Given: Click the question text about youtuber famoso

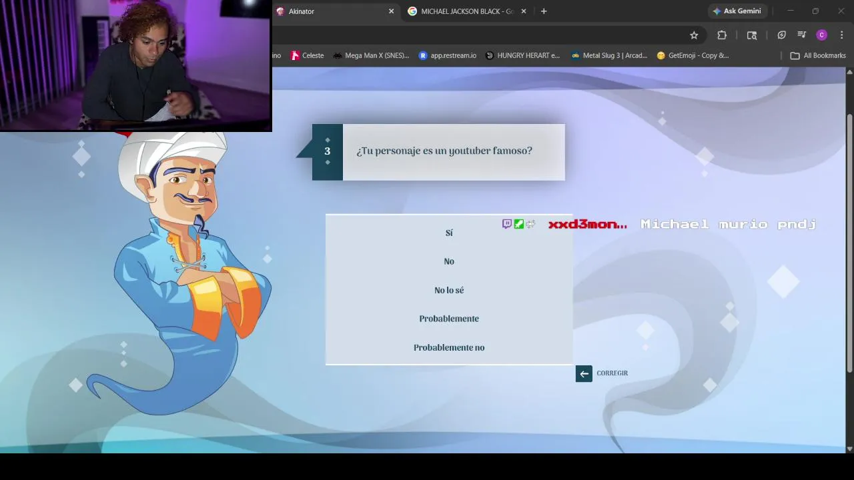Looking at the screenshot, I should 444,151.
